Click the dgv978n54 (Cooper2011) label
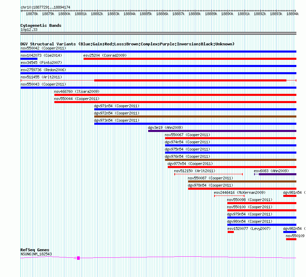The height and width of the screenshot is (277, 306). [x=210, y=185]
